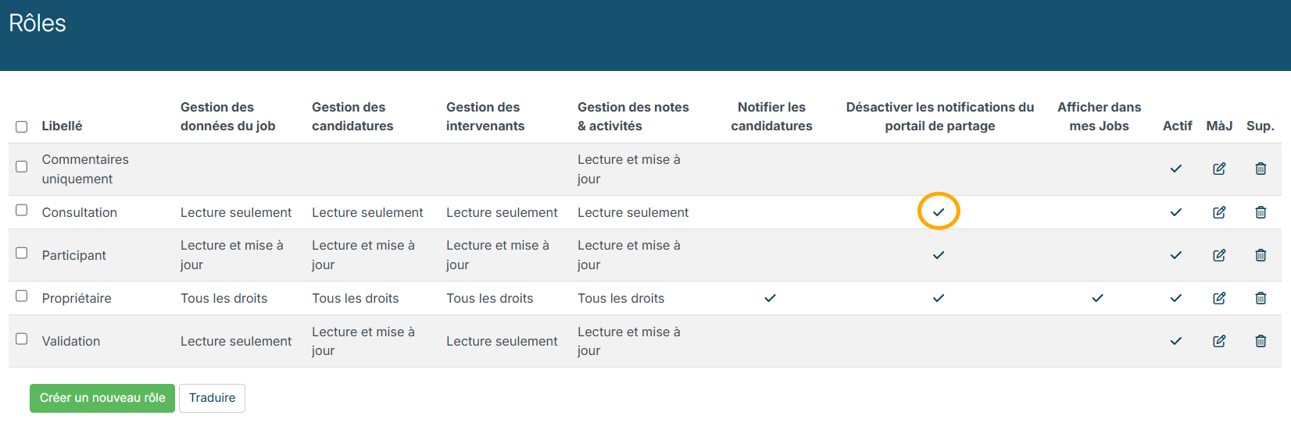1291x426 pixels.
Task: Delete the Validation role
Action: (1261, 341)
